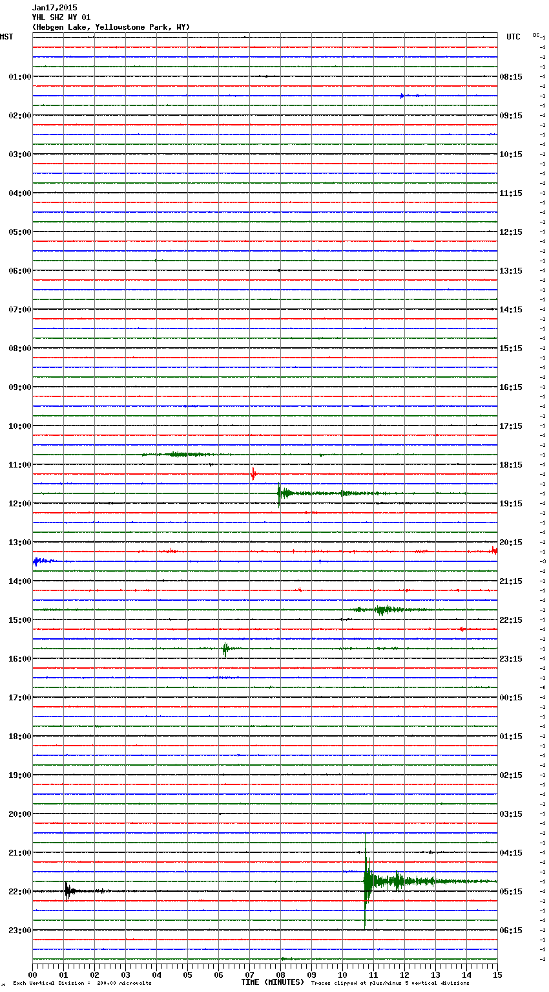The width and height of the screenshot is (549, 992).
Task: Click the 10:15 UTC row label
Action: (511, 155)
